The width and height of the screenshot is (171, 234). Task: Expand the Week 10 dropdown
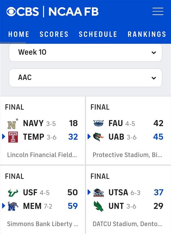point(85,52)
